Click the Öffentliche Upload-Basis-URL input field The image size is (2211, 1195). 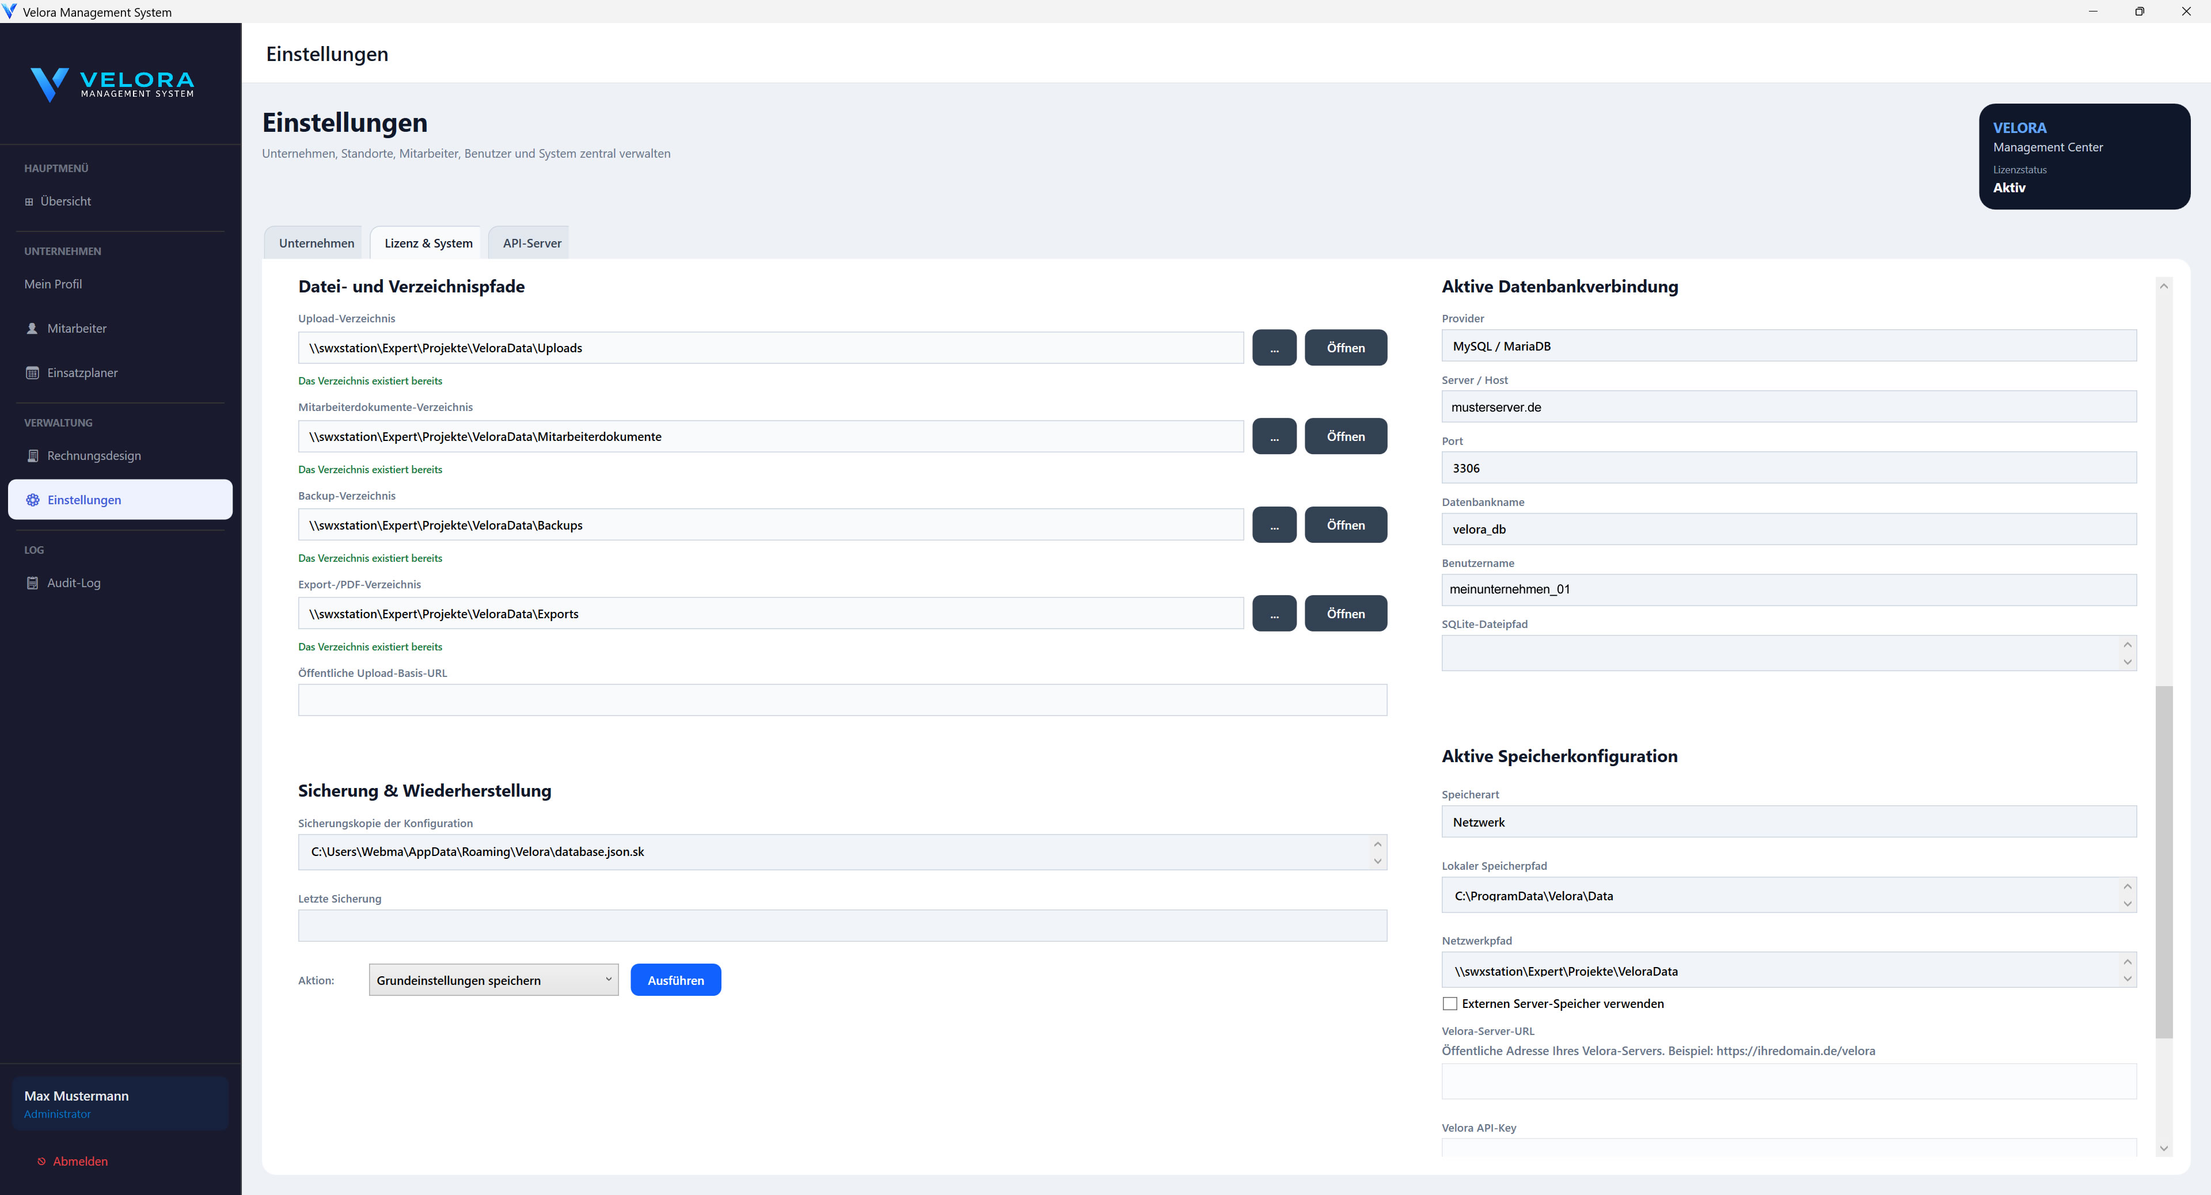pos(841,700)
